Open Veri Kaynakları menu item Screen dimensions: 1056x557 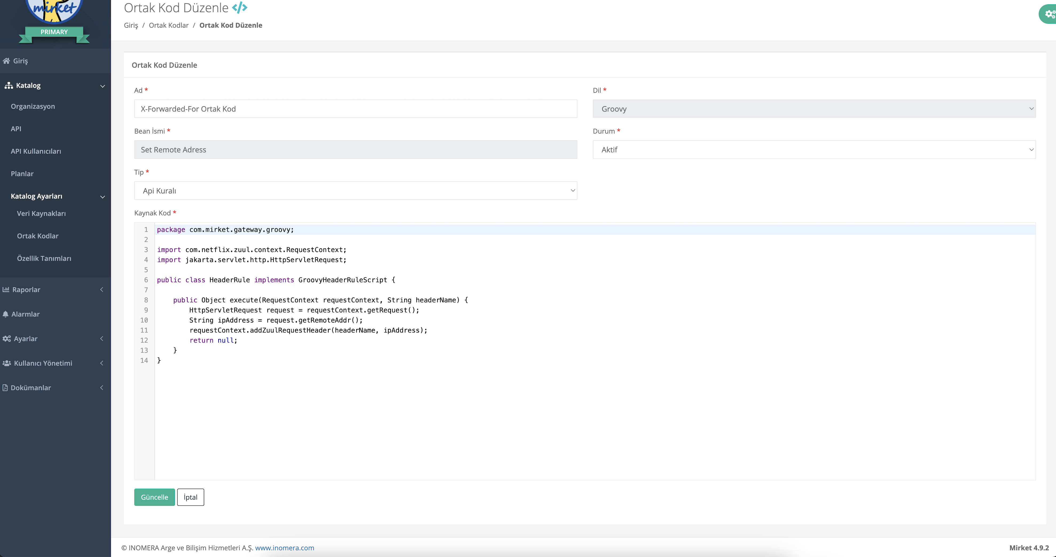[x=41, y=214]
